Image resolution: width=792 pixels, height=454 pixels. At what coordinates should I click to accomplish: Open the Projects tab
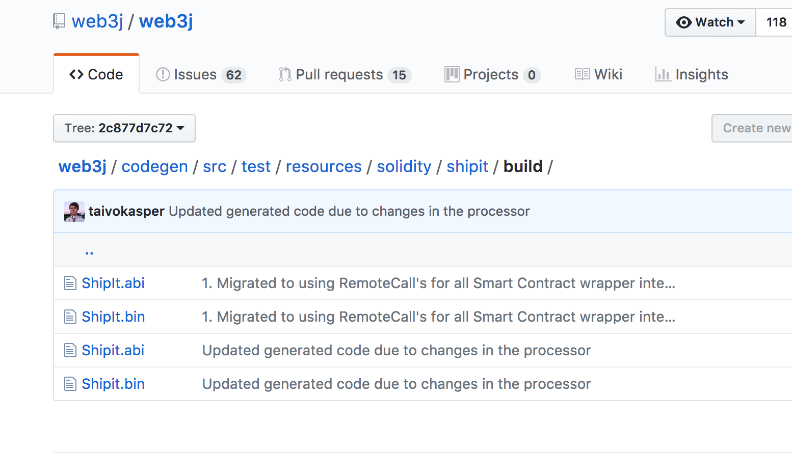(492, 75)
